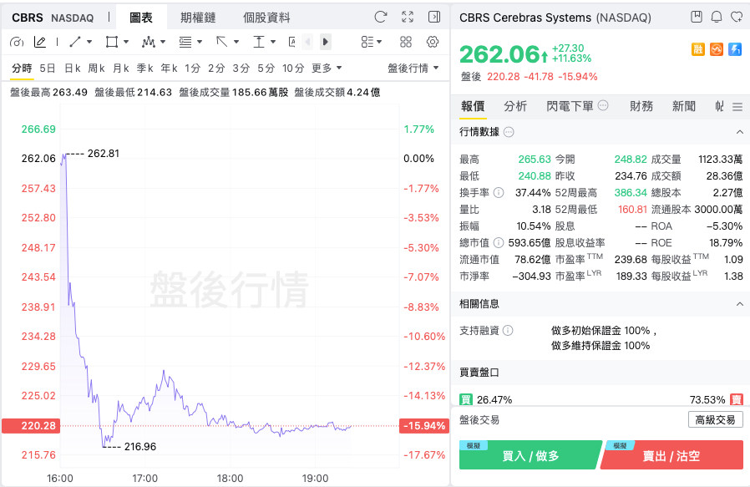Select the 分時 timeframe
Image resolution: width=750 pixels, height=487 pixels.
click(22, 68)
